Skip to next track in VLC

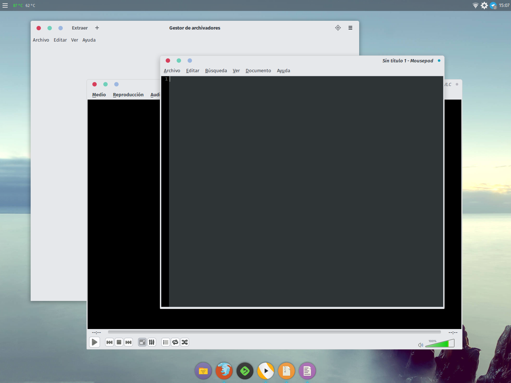click(x=128, y=342)
